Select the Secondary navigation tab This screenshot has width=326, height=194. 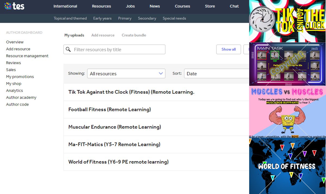(x=147, y=18)
